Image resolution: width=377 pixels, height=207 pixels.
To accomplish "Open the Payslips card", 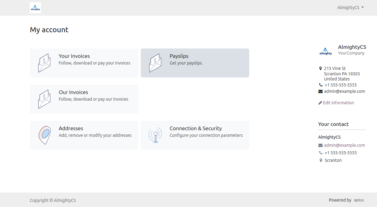I will coord(179,56).
